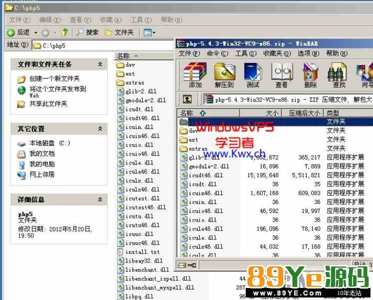
Task: Open Back button history dropdown arrow
Action: coord(35,32)
